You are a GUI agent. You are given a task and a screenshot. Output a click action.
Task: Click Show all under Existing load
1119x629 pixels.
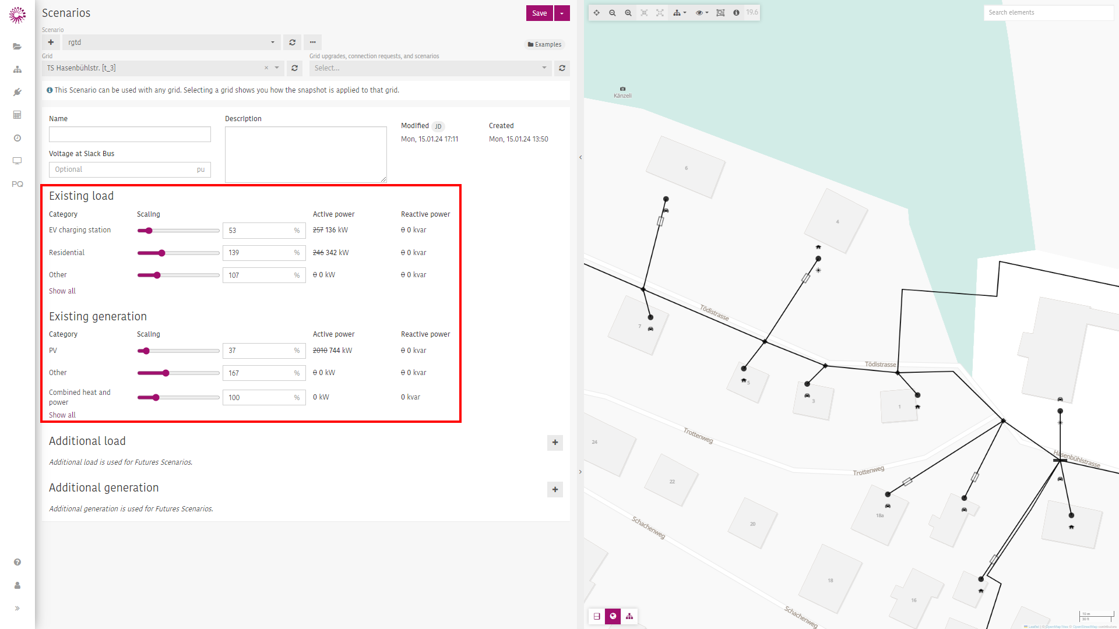point(62,291)
